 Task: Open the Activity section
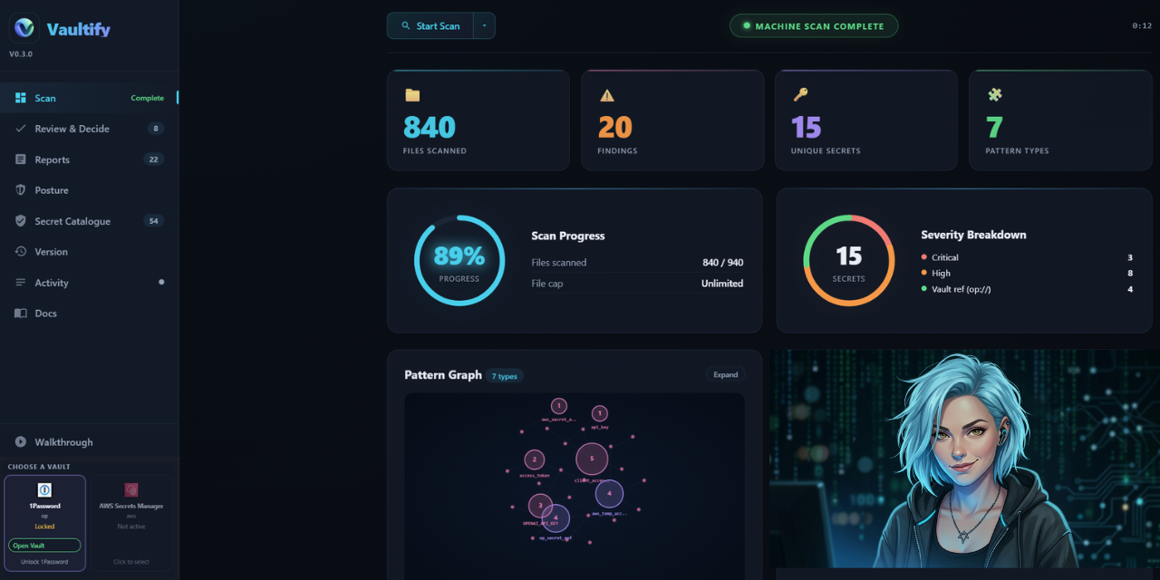89,283
